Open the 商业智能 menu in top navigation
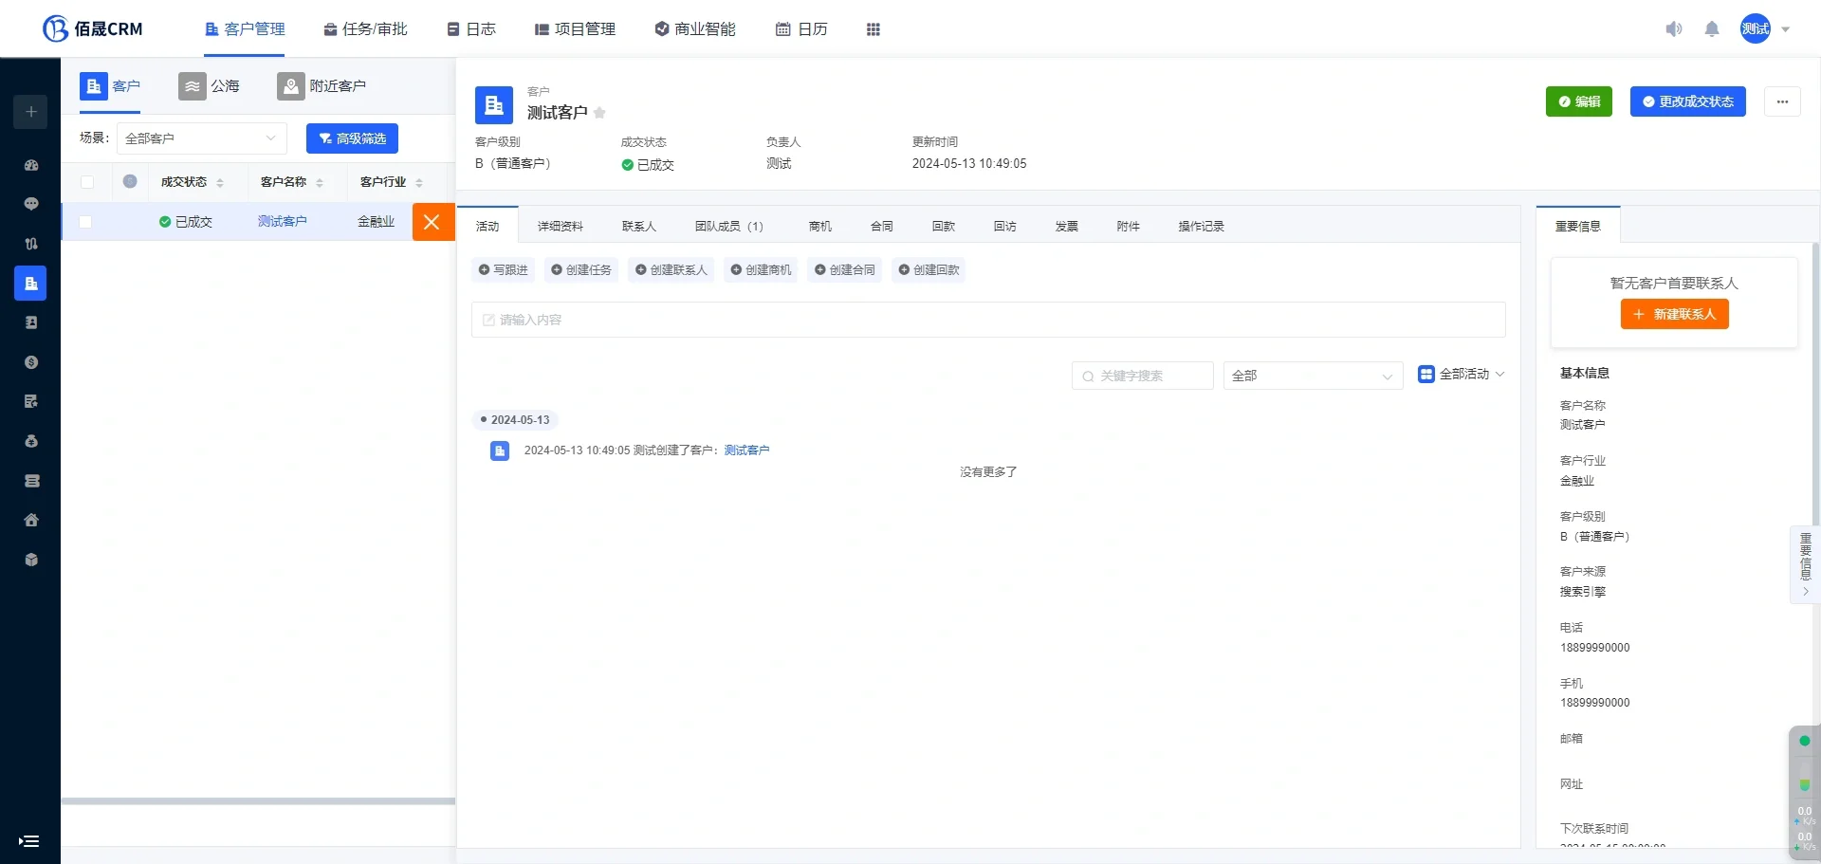Screen dimensions: 1821x864 coord(695,28)
